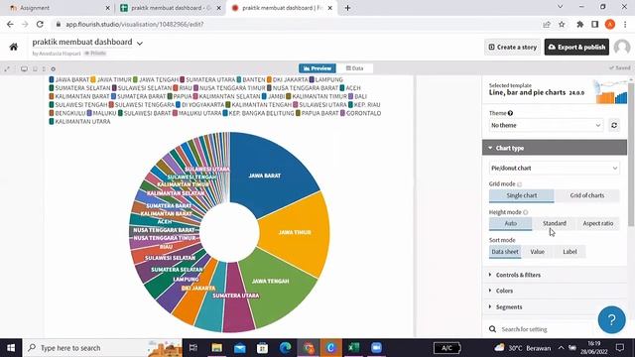Switch to Google Sheets praktik tab
Viewport: 635px width, 357px height.
(x=172, y=8)
